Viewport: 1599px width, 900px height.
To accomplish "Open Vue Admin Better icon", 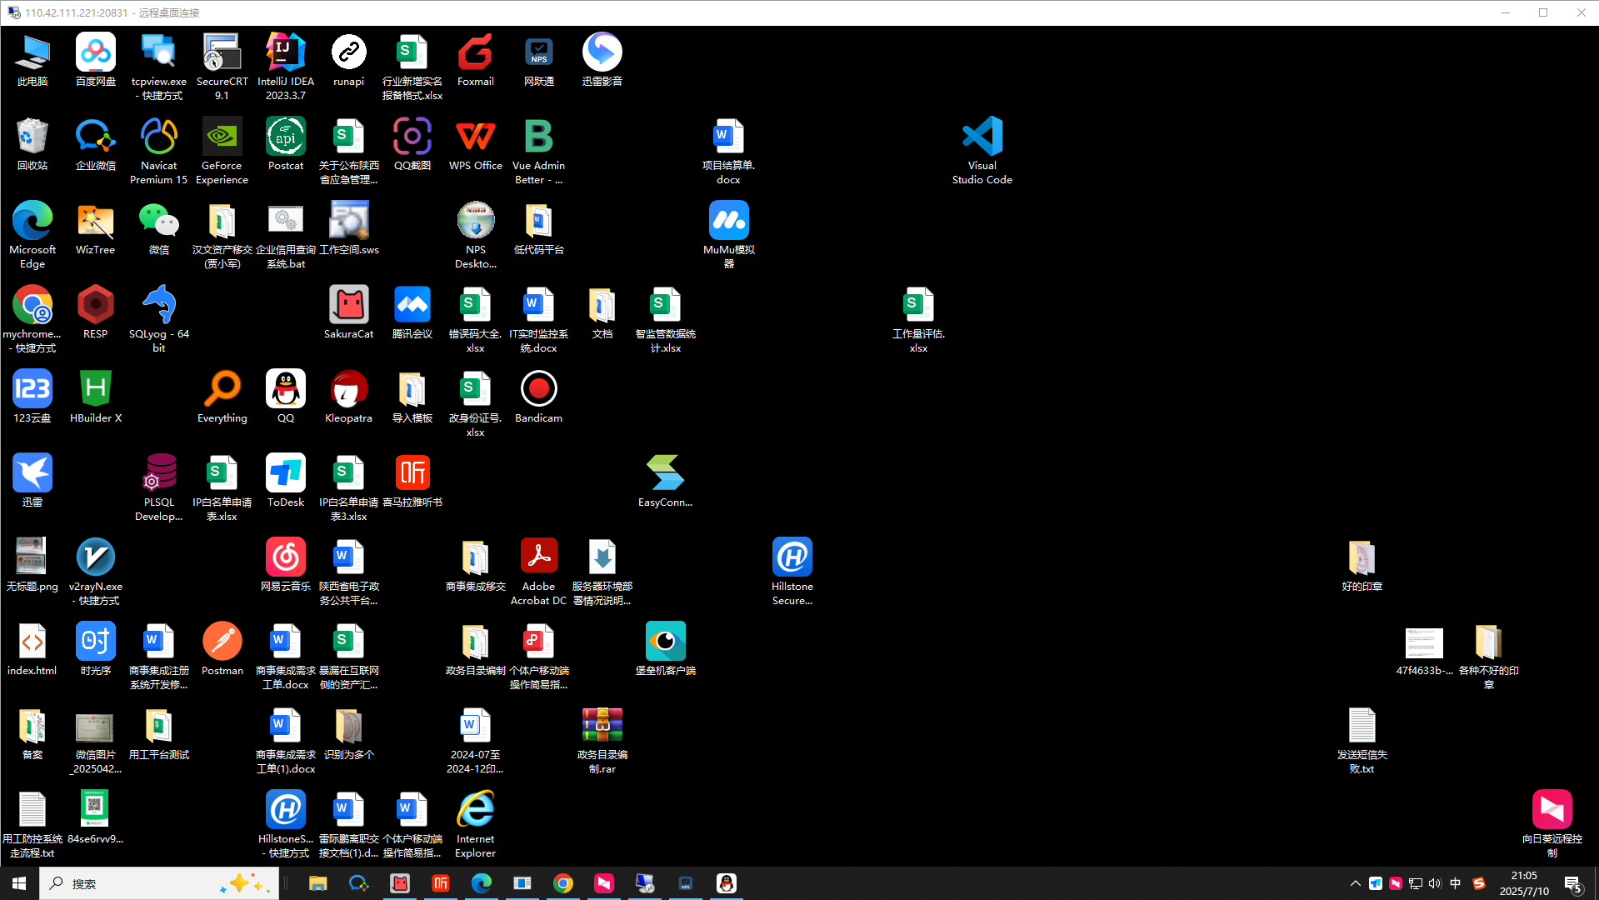I will 539,151.
